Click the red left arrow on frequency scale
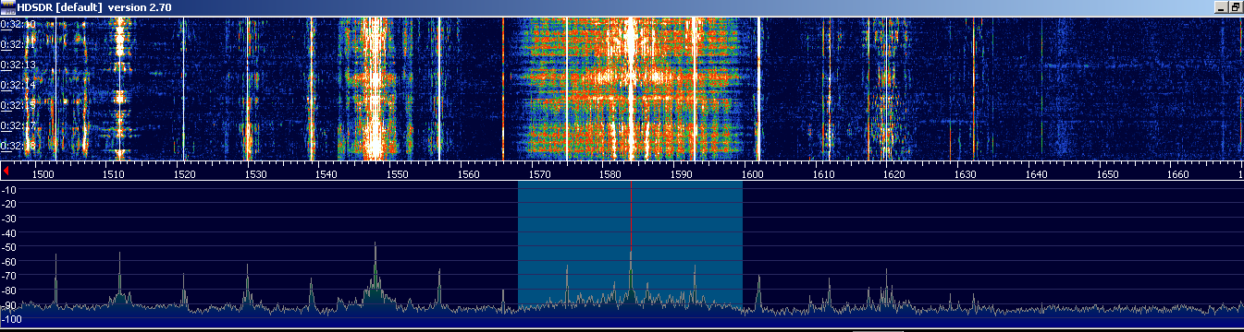1244x332 pixels. (6, 172)
